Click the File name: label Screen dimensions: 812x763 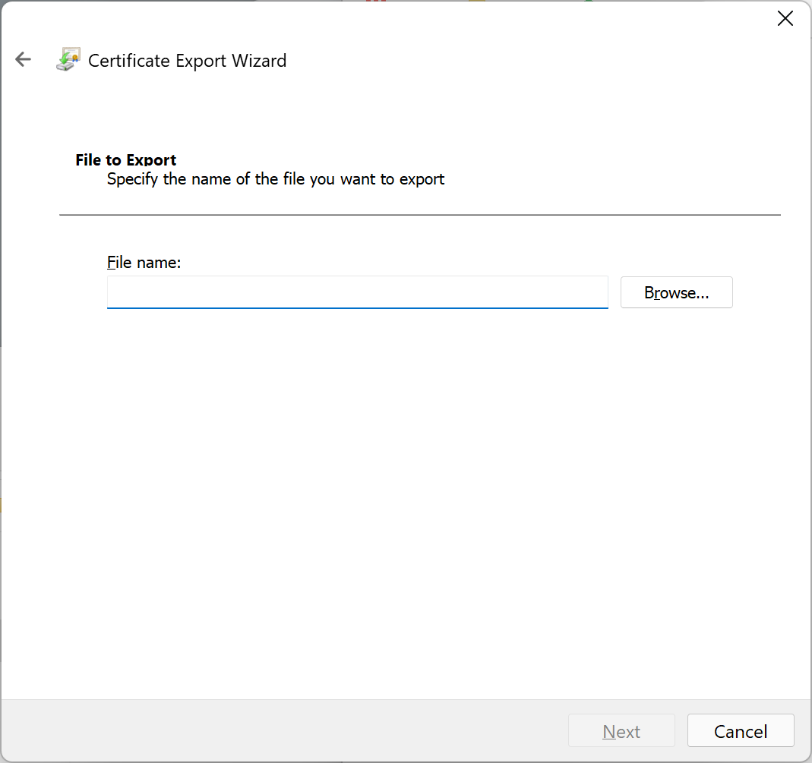coord(144,263)
